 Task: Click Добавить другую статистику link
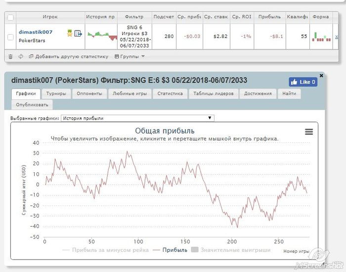click(x=69, y=57)
